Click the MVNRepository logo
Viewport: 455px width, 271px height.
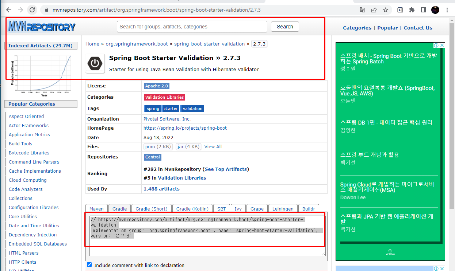tap(42, 27)
